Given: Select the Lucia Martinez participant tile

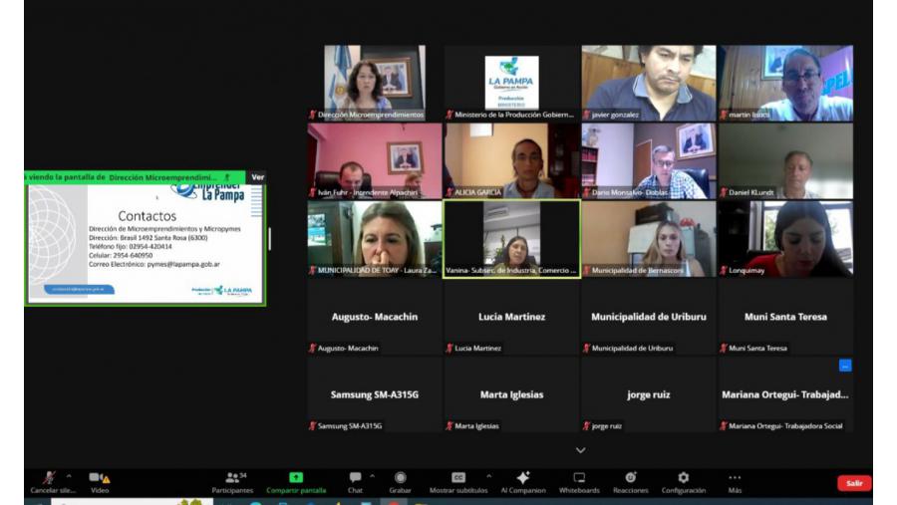Looking at the screenshot, I should pyautogui.click(x=511, y=317).
